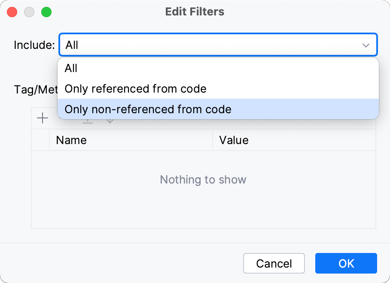Click the Edit Filters title bar
Viewport: 390px width, 283px height.
point(195,12)
